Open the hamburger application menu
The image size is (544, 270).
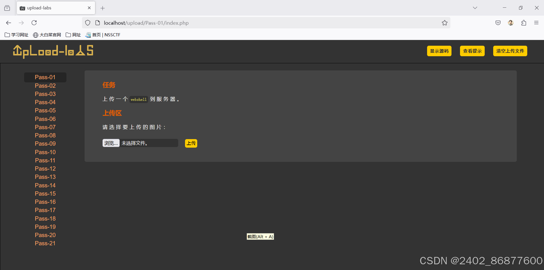[x=536, y=23]
